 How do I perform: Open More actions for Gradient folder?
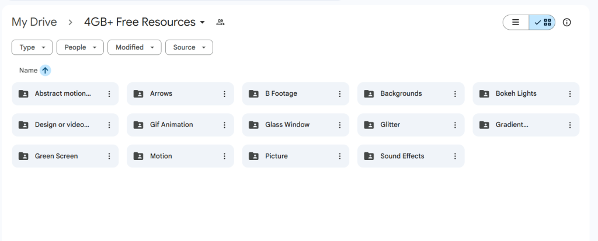tap(570, 125)
